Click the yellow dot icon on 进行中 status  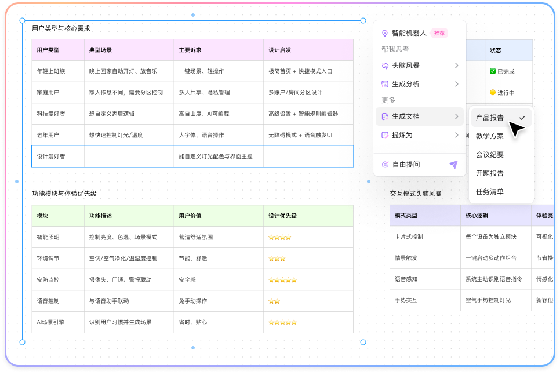492,92
